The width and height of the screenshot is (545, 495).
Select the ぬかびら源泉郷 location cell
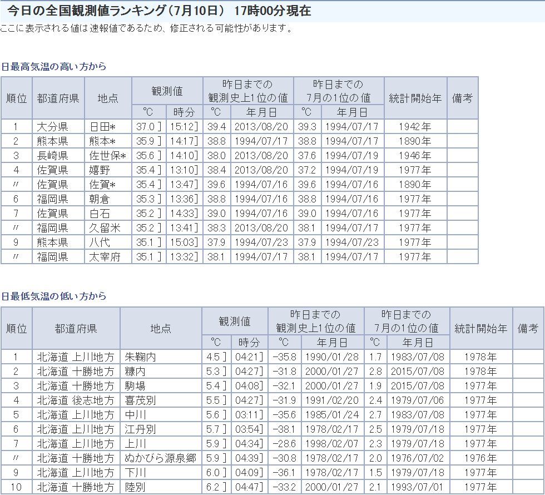[160, 458]
